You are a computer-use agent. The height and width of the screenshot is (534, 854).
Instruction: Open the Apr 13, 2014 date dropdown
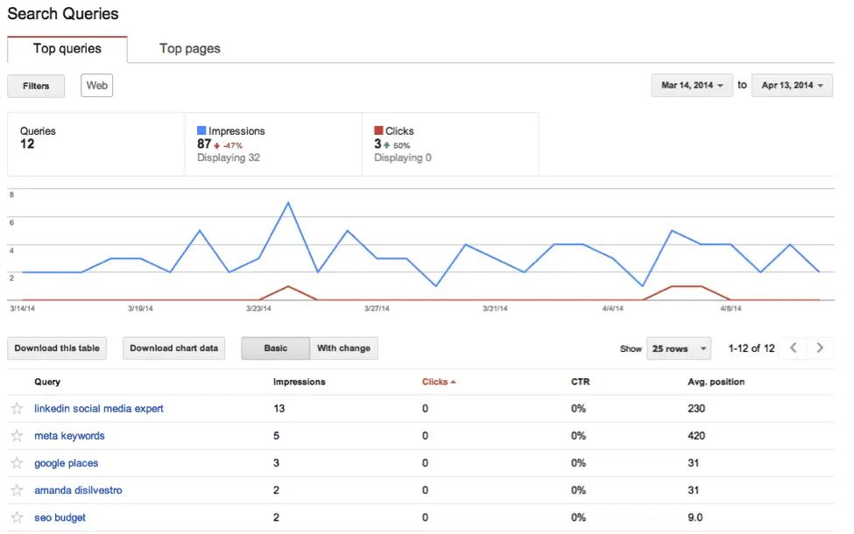(x=791, y=85)
